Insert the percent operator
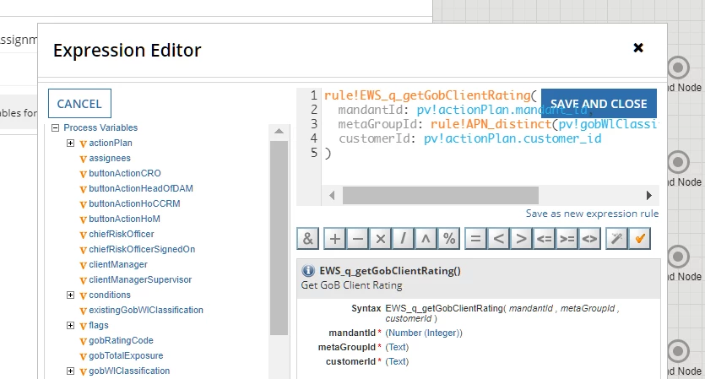 tap(448, 238)
